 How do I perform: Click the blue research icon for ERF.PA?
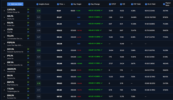(28, 65)
